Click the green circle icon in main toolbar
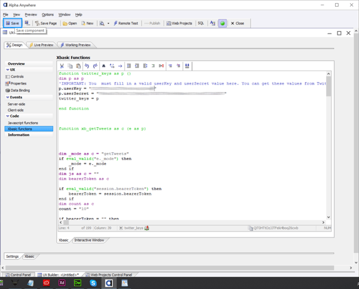Screen dimensions: 359x289 (x=222, y=23)
